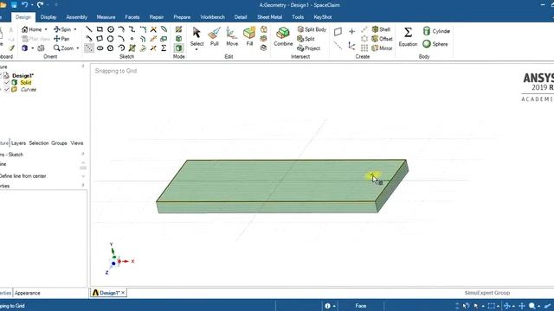Open the Appearance panel tab
The height and width of the screenshot is (311, 554).
pyautogui.click(x=27, y=293)
